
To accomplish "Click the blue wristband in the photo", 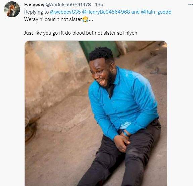I will click(125, 134).
